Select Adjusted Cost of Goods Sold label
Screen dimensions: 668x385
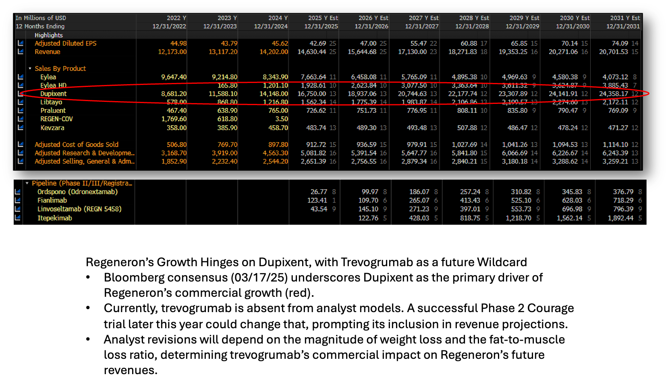(x=77, y=144)
